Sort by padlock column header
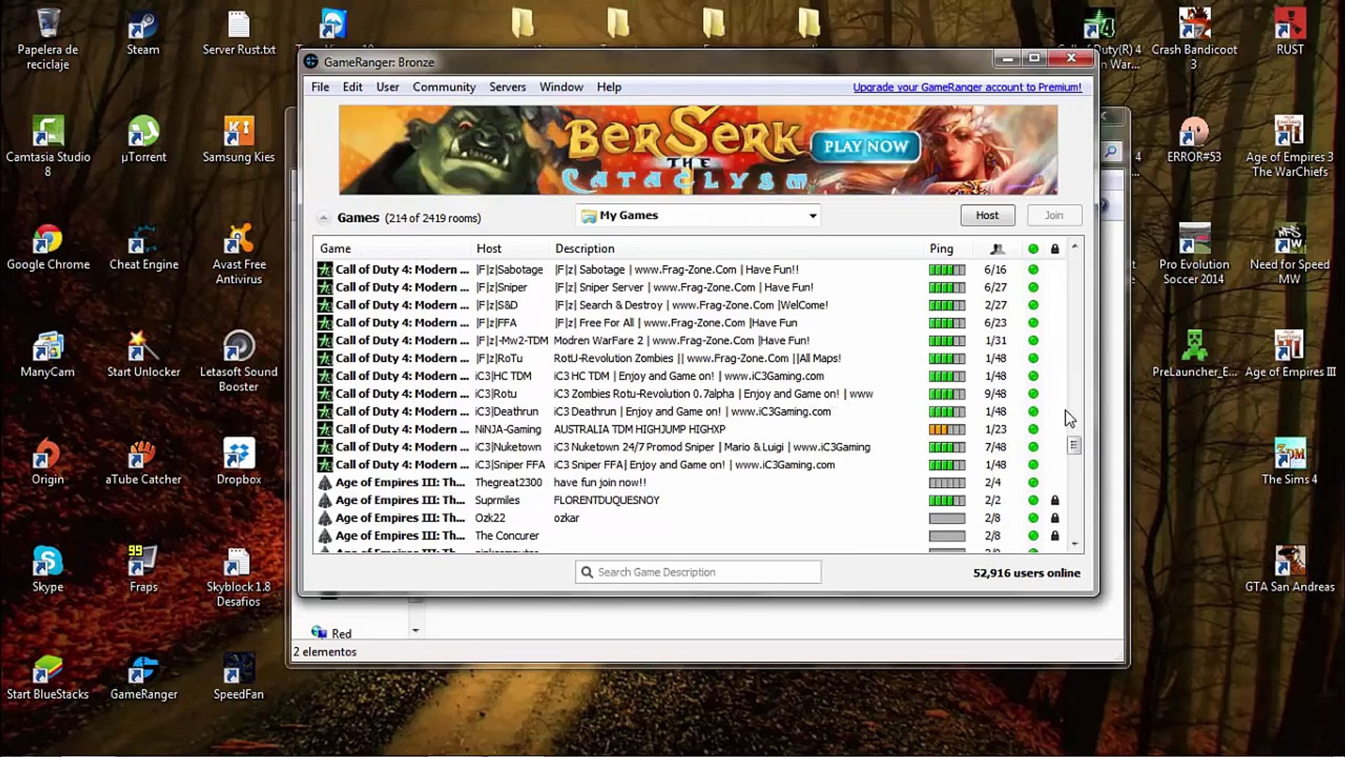1345x757 pixels. [1055, 249]
